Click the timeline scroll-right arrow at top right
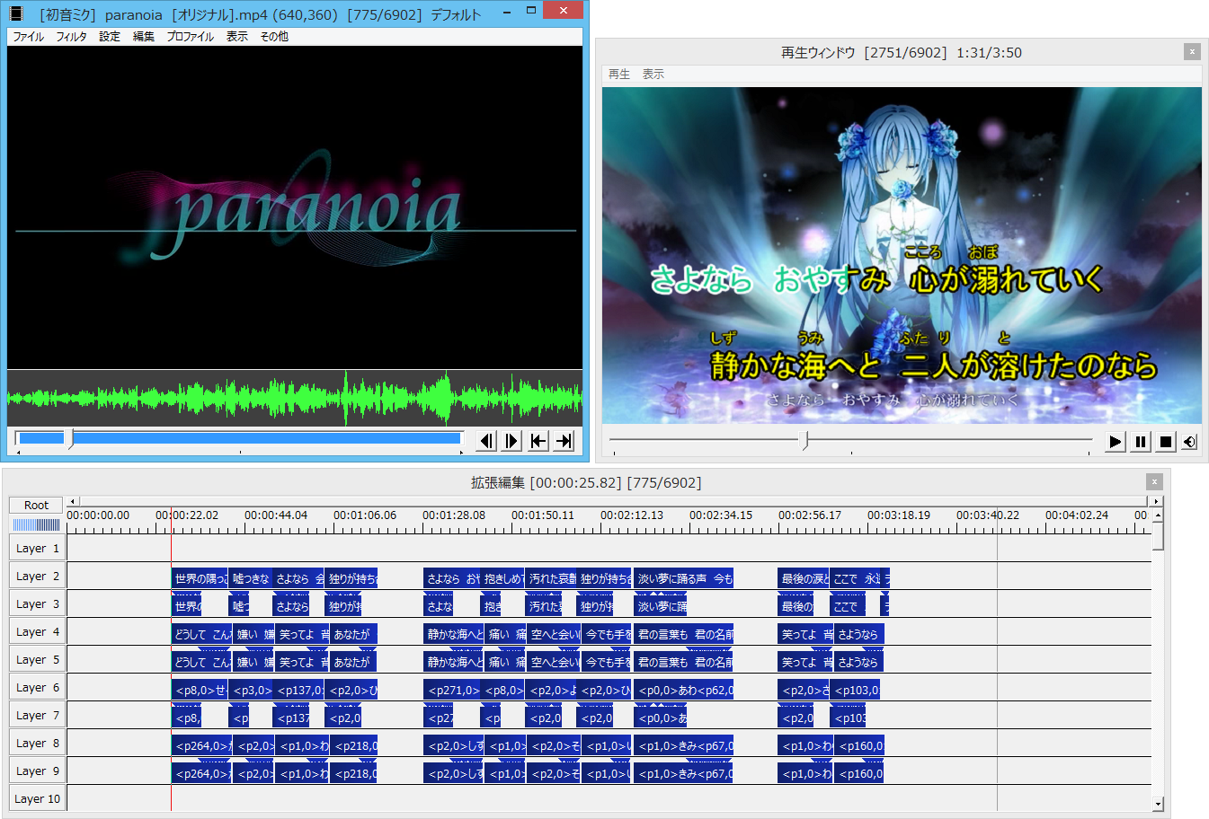 (x=1156, y=501)
